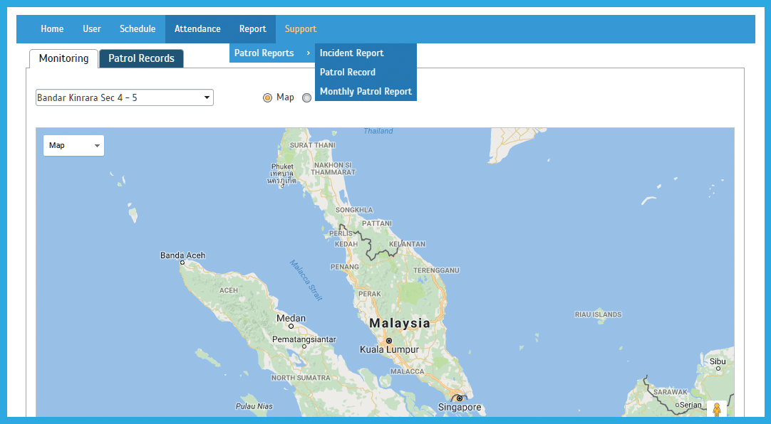This screenshot has height=424, width=771.
Task: Click the PERAK label
Action: pos(369,294)
